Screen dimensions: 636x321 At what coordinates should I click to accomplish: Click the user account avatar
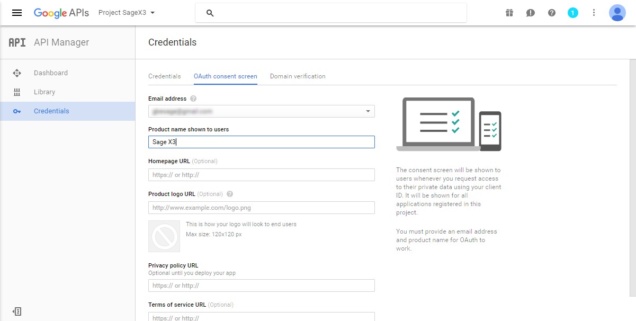pyautogui.click(x=617, y=13)
